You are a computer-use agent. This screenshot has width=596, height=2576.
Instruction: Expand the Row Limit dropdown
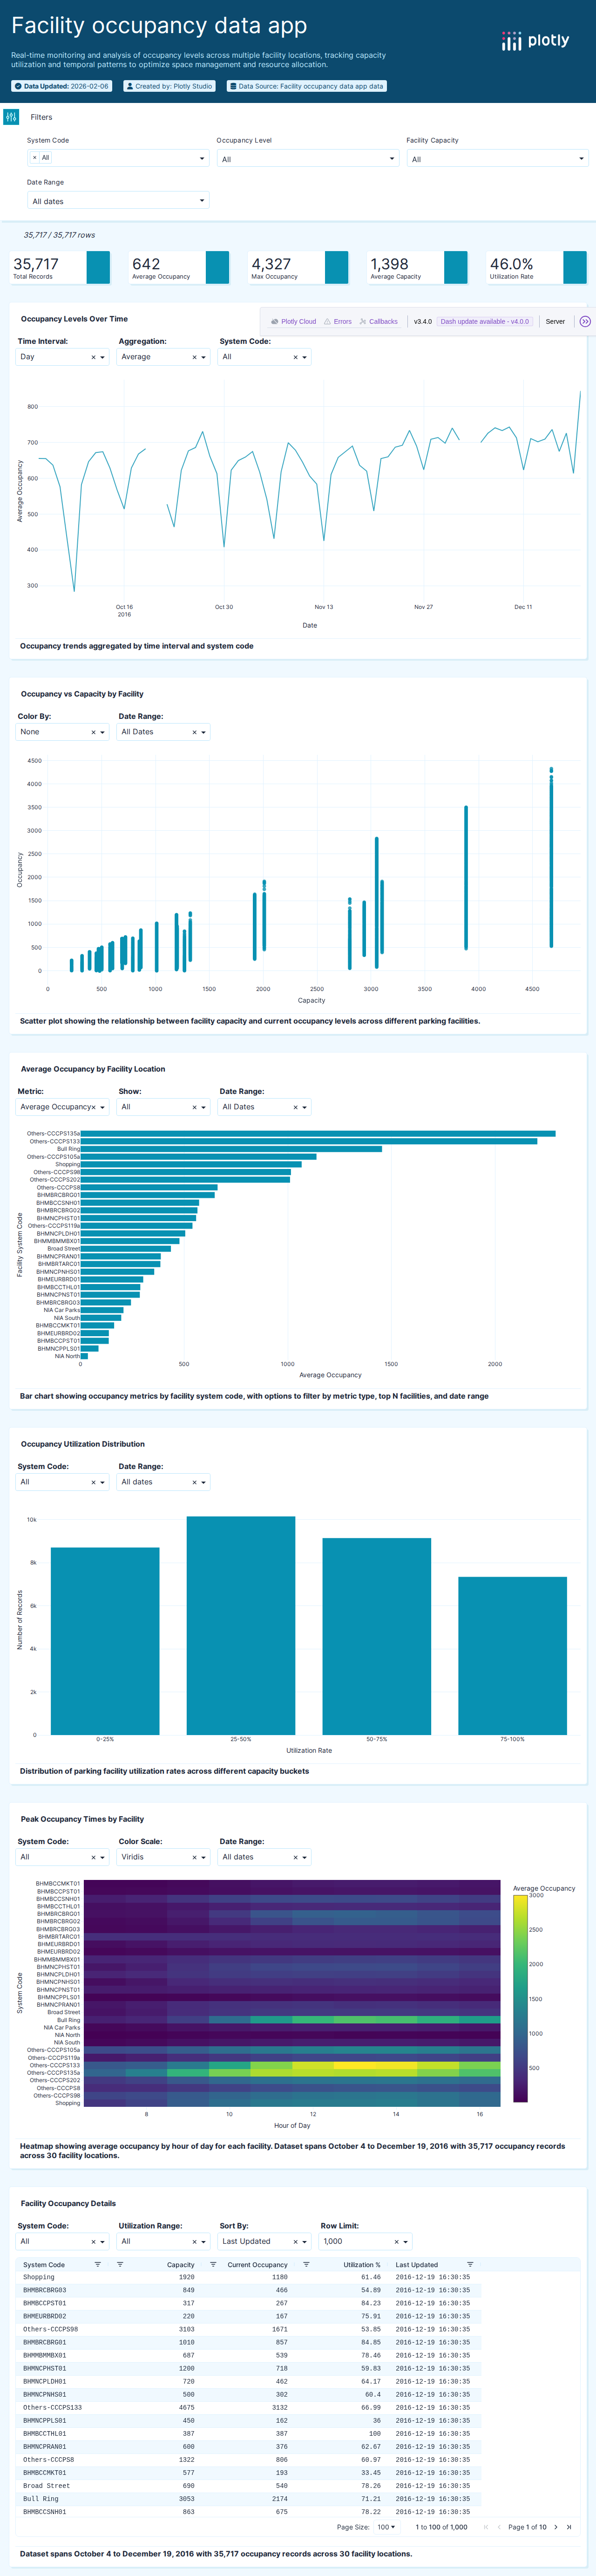(405, 2241)
